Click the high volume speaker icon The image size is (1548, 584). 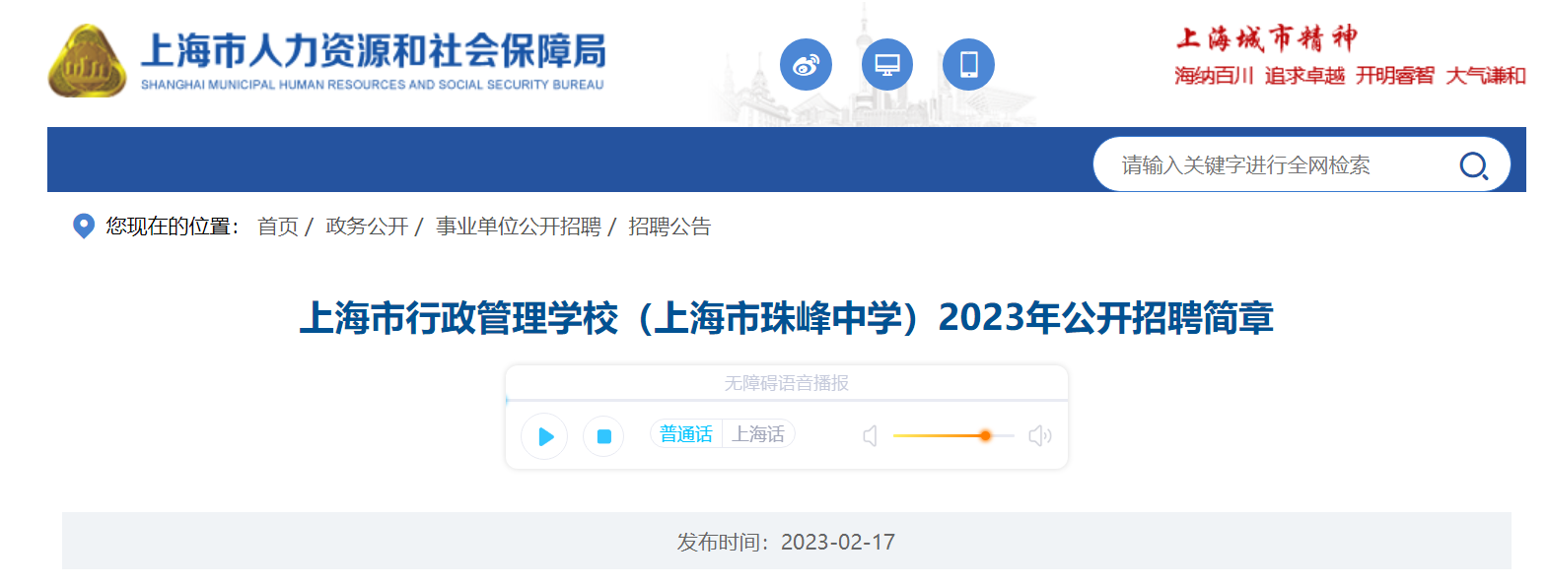[x=1040, y=435]
